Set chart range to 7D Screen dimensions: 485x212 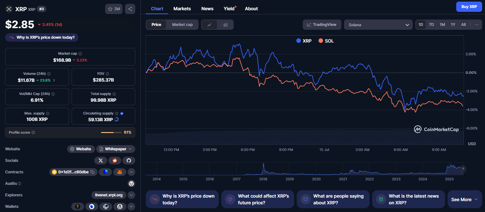[431, 25]
